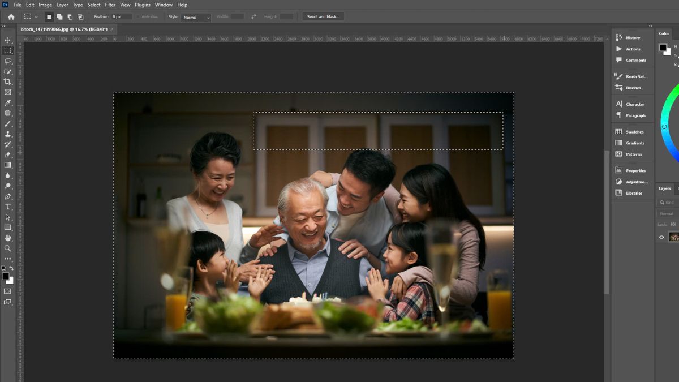Open the Actions panel
The height and width of the screenshot is (382, 679).
tap(632, 49)
